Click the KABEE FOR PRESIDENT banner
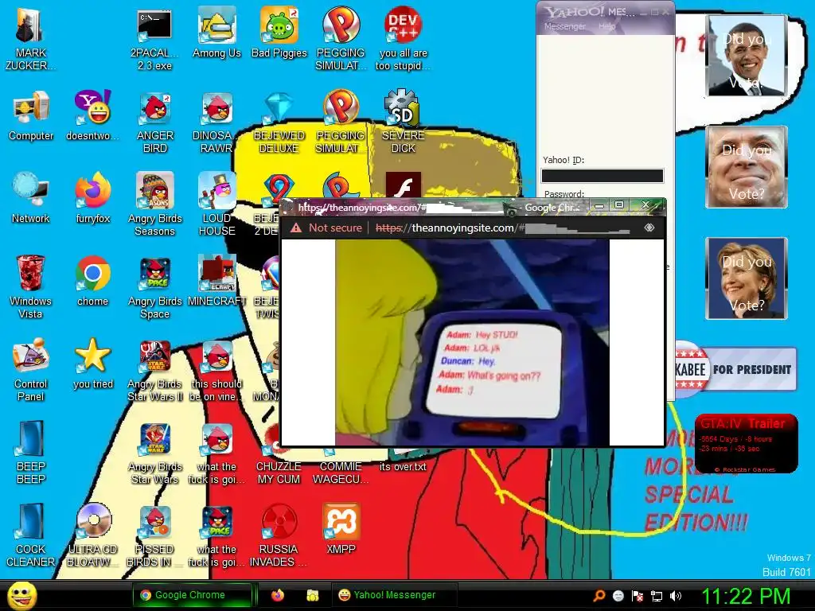815x611 pixels. pos(735,369)
